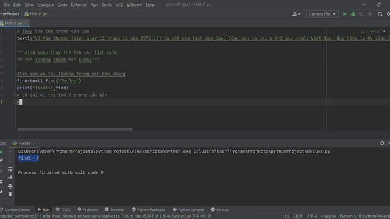Click the inspections previous highlighted error arrow
Image resolution: width=390 pixels, height=219 pixels.
click(384, 32)
